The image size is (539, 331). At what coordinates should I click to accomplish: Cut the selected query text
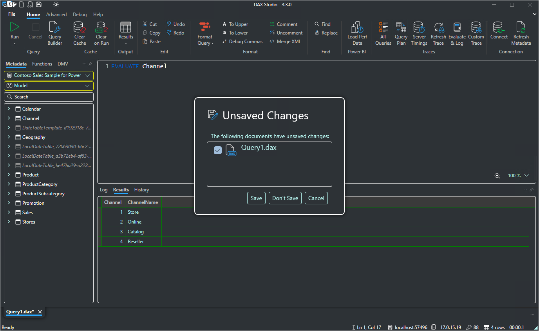pyautogui.click(x=150, y=24)
